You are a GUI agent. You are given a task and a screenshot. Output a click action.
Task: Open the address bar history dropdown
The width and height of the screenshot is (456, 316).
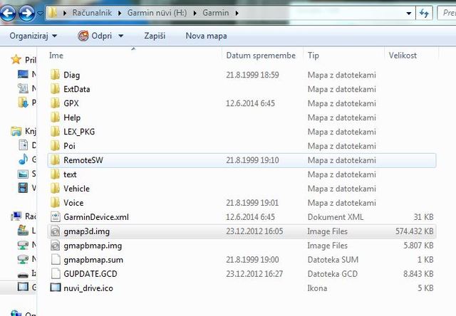point(408,14)
